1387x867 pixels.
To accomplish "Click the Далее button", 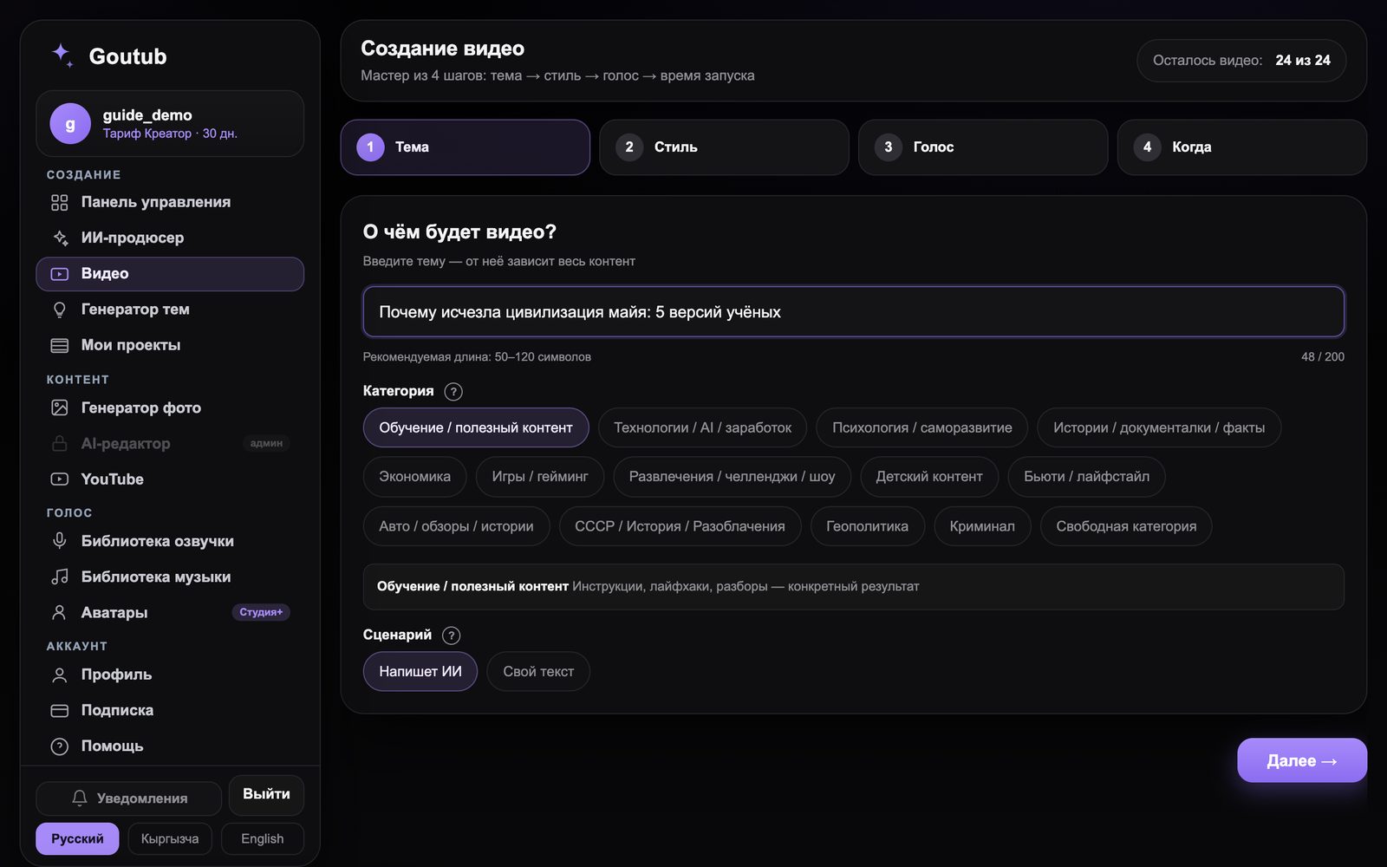I will tap(1302, 760).
